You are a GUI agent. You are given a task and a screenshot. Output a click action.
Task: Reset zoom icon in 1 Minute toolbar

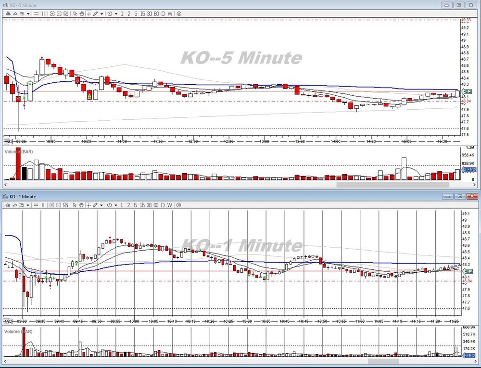pyautogui.click(x=65, y=205)
